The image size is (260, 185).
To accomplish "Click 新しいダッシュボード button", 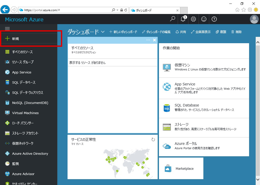I will 123,32.
